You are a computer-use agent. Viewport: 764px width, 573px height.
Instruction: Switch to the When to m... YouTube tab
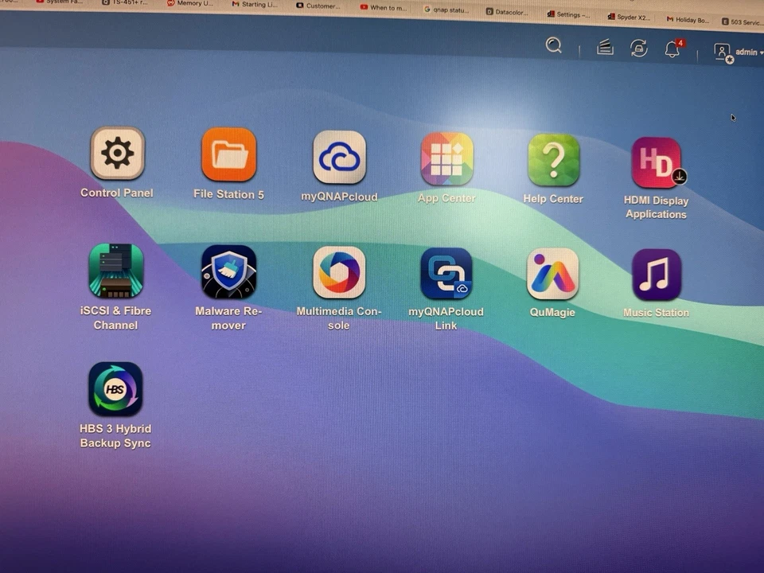coord(384,7)
